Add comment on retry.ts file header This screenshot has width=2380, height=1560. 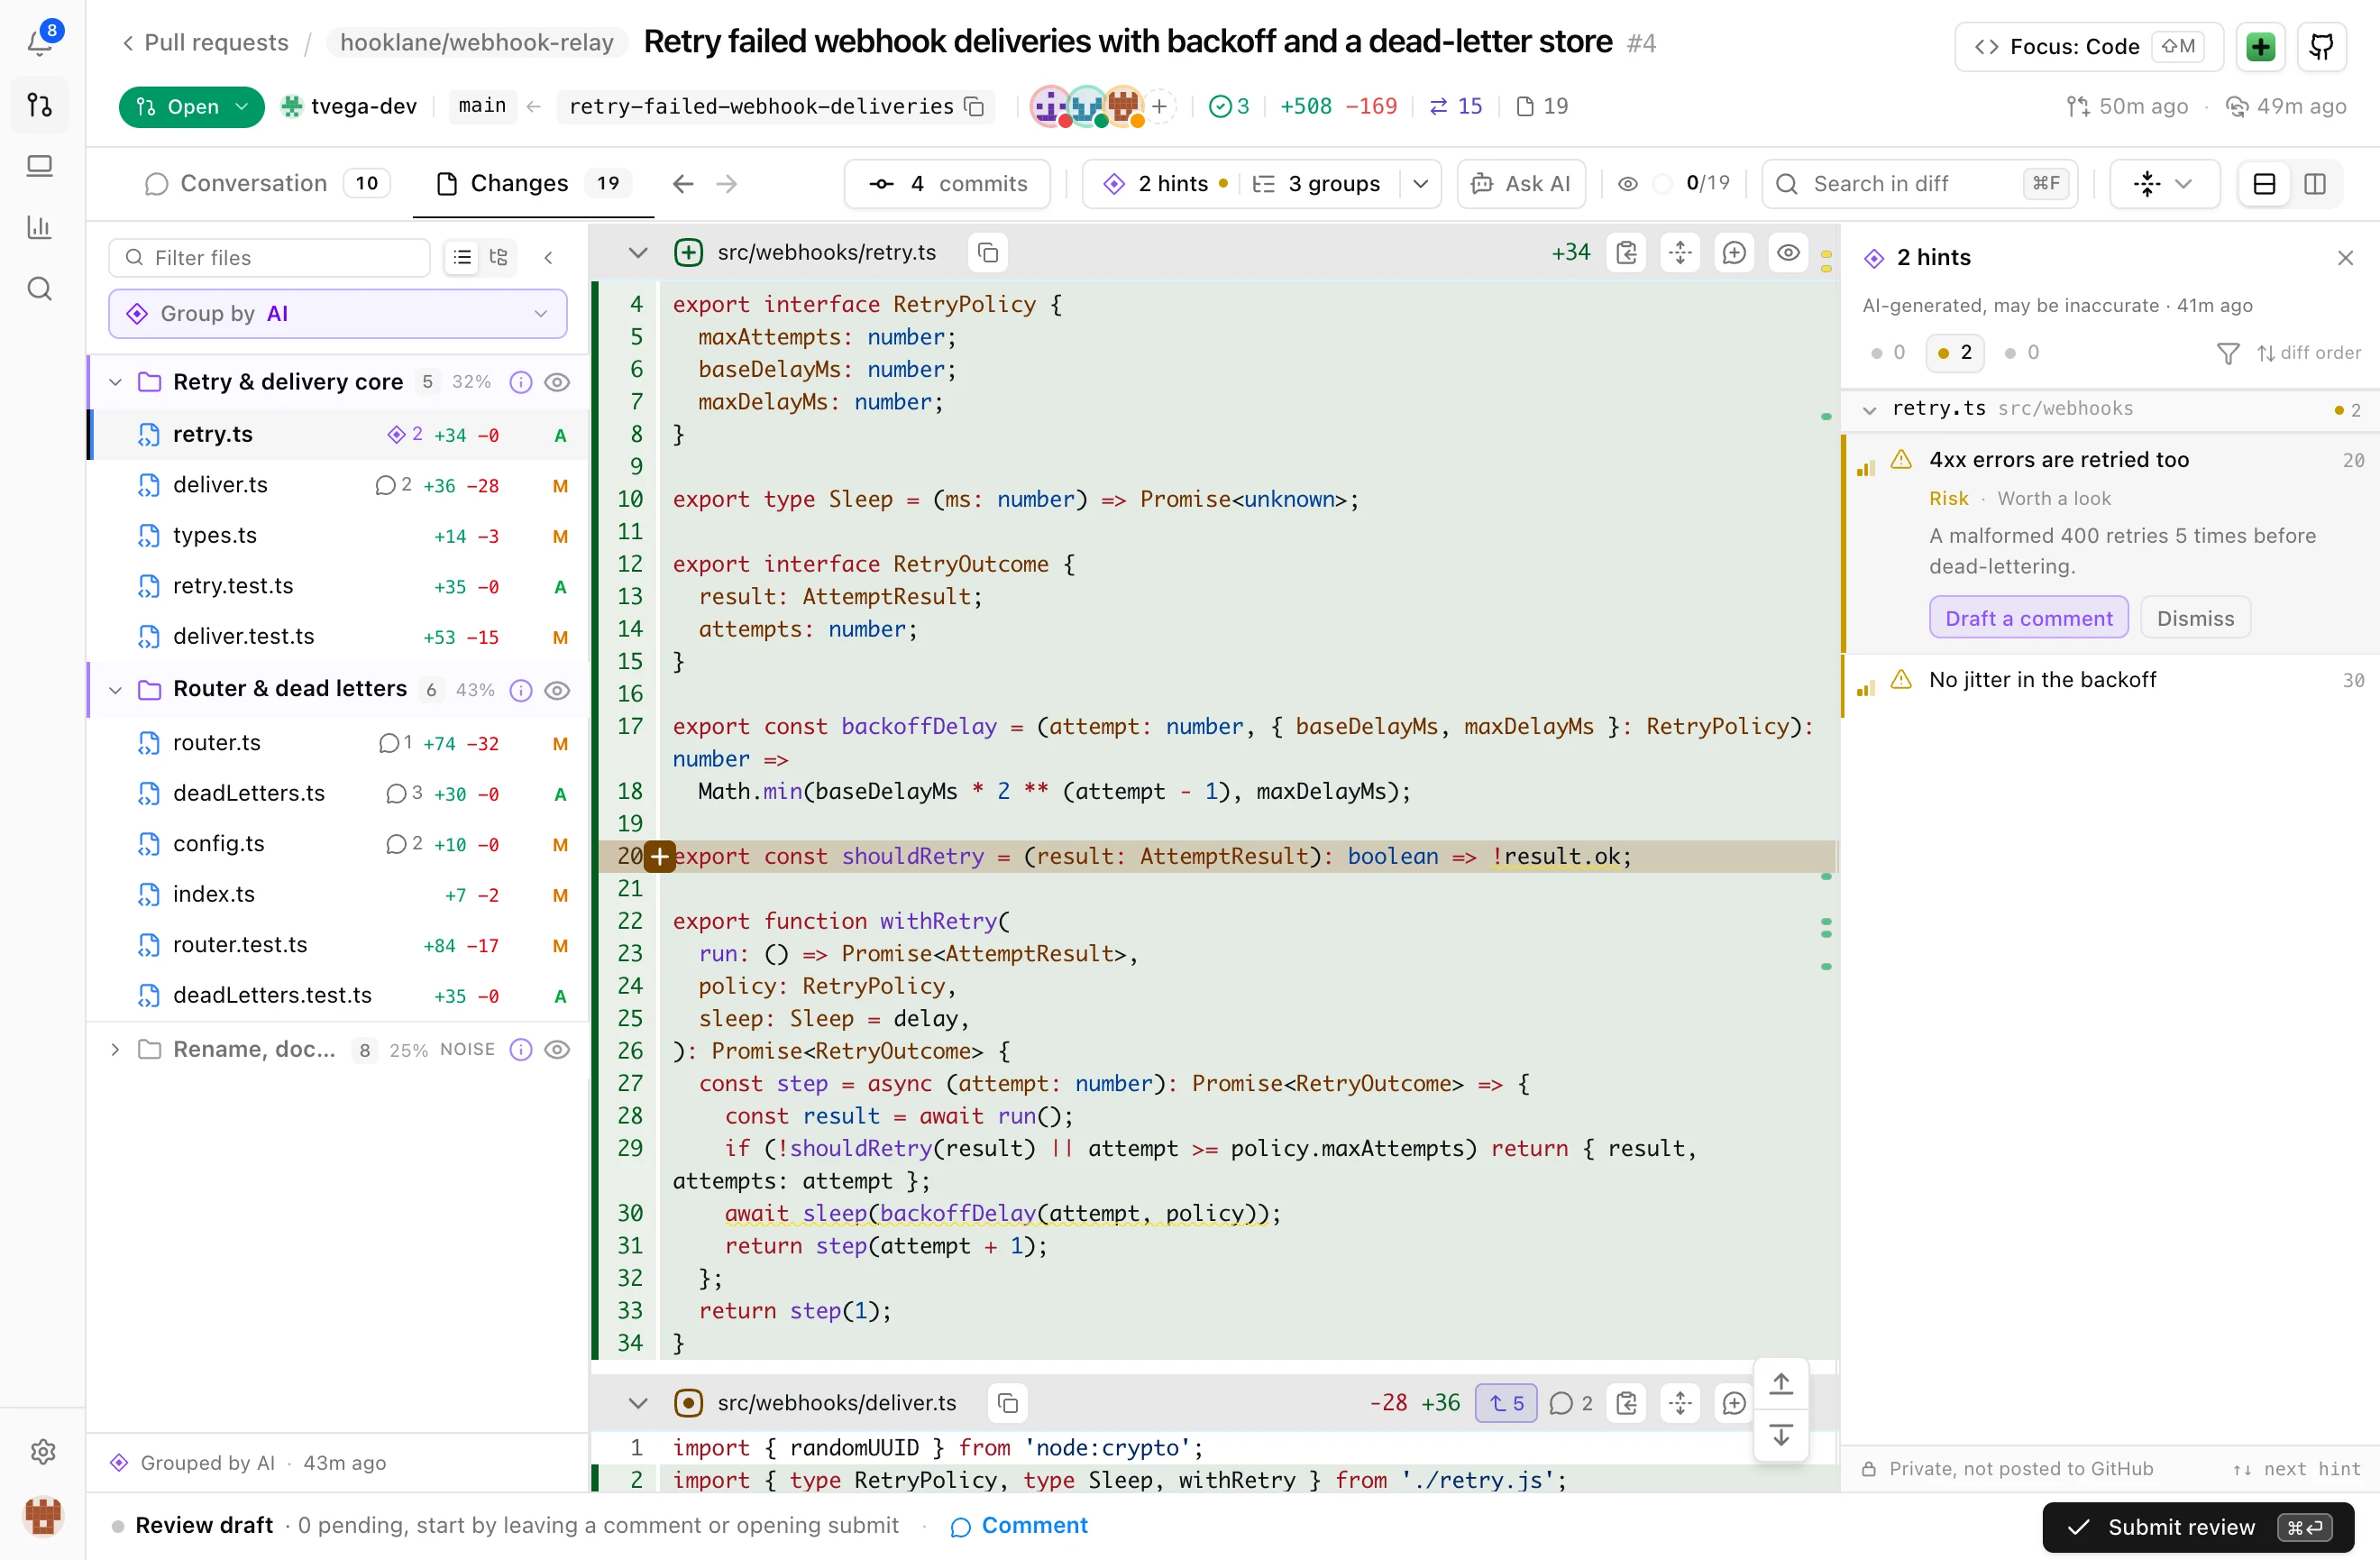(x=1735, y=253)
